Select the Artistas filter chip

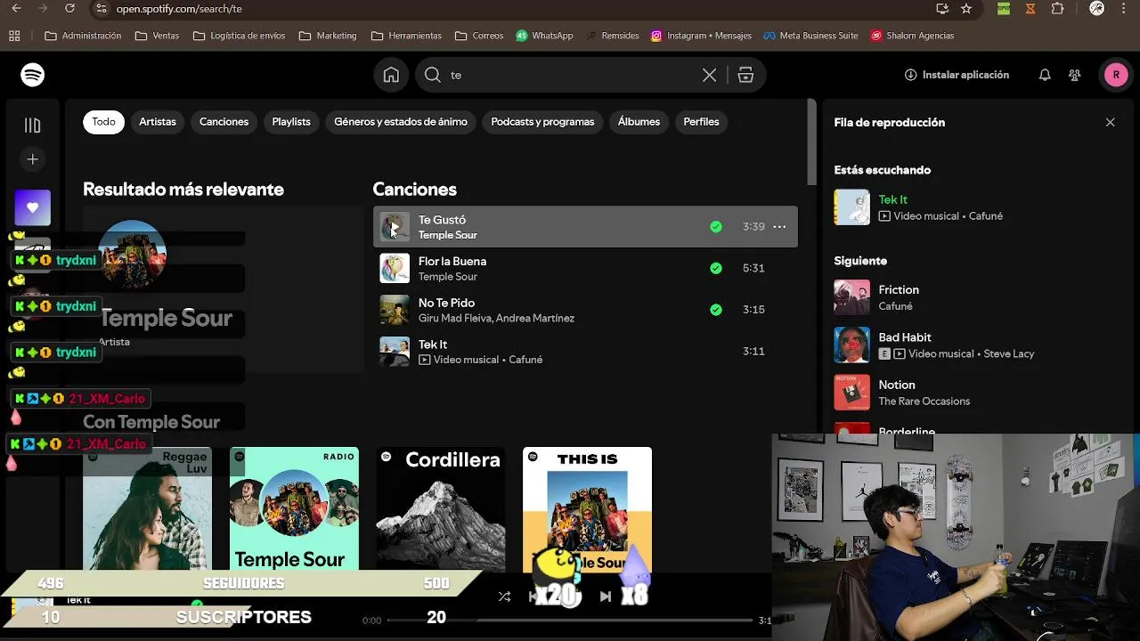click(158, 122)
